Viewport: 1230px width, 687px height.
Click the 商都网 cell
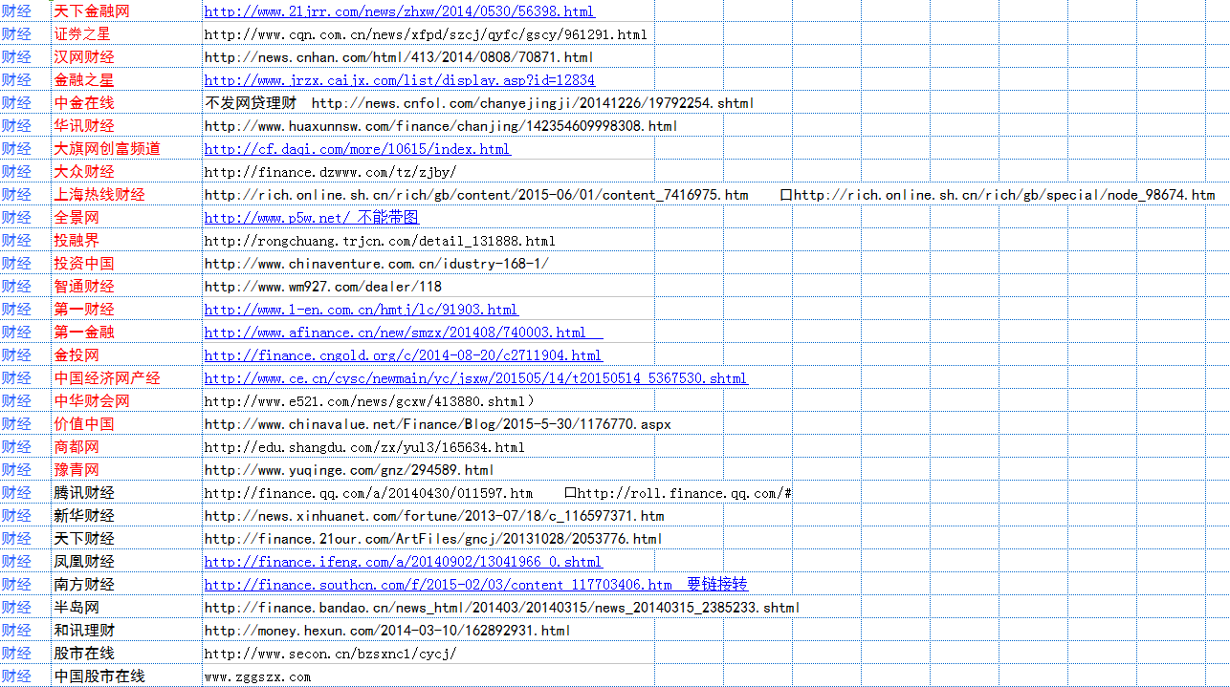pyautogui.click(x=126, y=447)
